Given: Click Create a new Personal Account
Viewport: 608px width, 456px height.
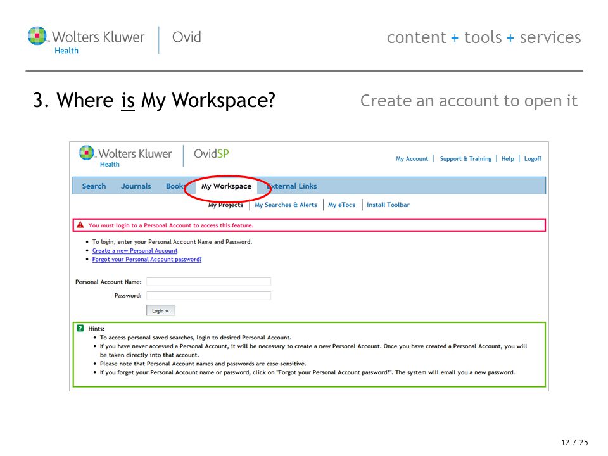Looking at the screenshot, I should click(x=135, y=251).
